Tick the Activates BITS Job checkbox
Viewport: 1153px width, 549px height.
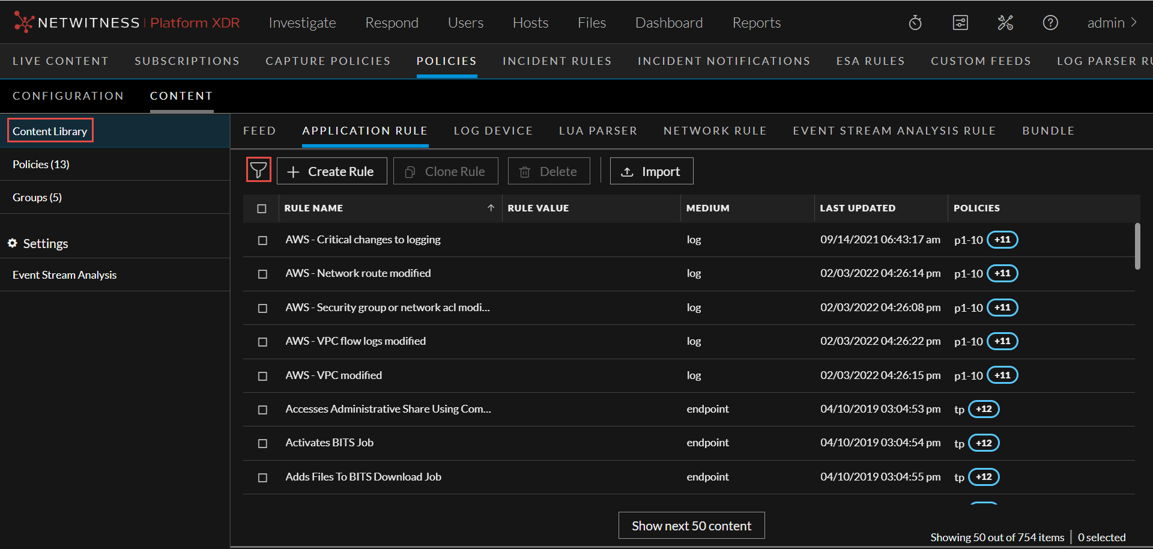click(x=262, y=443)
